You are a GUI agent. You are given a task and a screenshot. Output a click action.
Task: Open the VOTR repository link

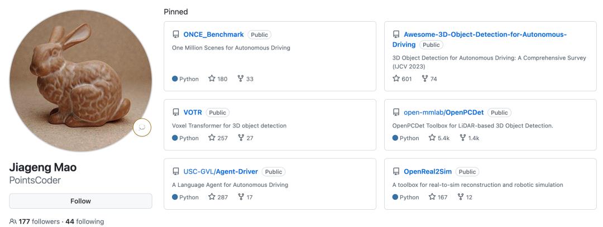click(193, 112)
